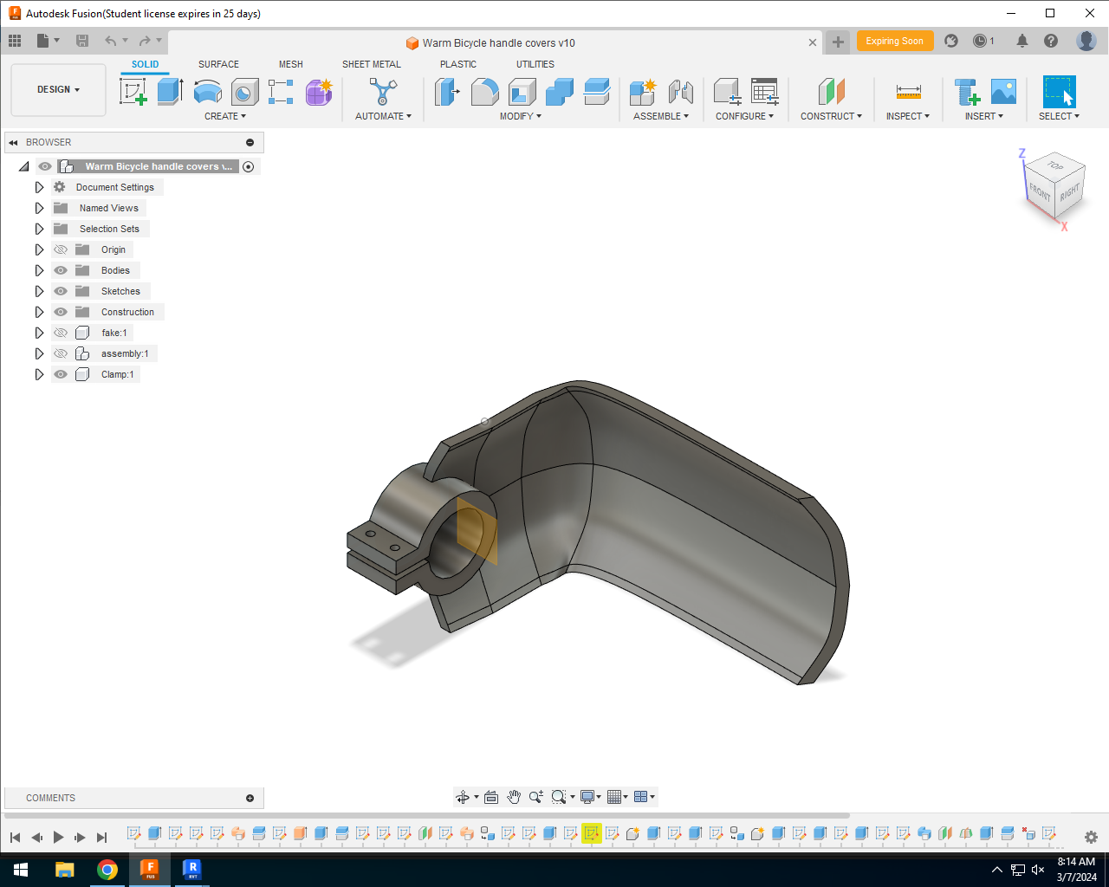Select the Extrude tool
Image resolution: width=1109 pixels, height=887 pixels.
[x=170, y=91]
